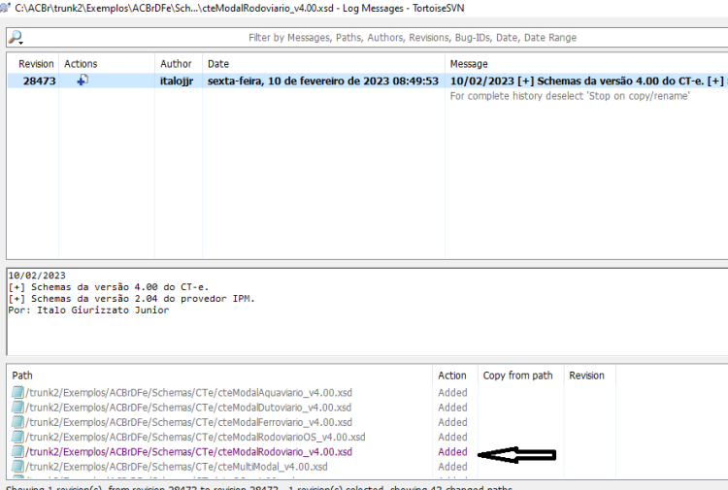Select cteModalRodoviarioOS_v4.00.xsd path

195,437
